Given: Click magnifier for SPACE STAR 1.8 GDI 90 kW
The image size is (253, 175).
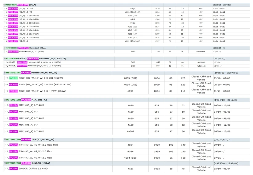Looking at the screenshot, I should tap(6, 38).
